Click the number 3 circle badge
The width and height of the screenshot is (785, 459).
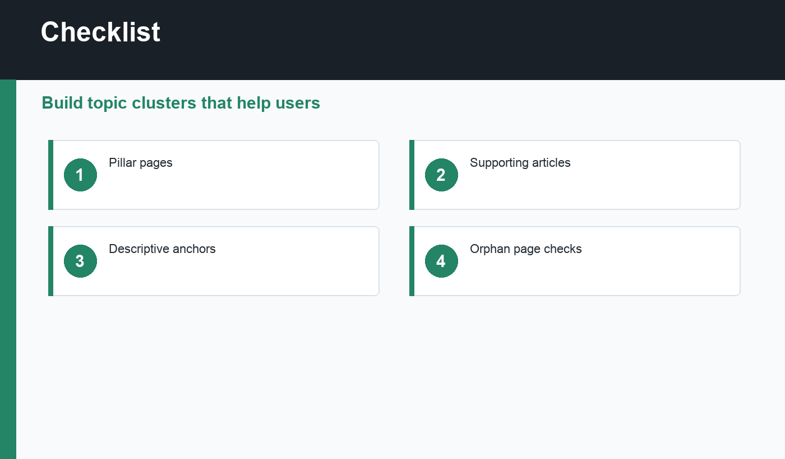point(80,261)
